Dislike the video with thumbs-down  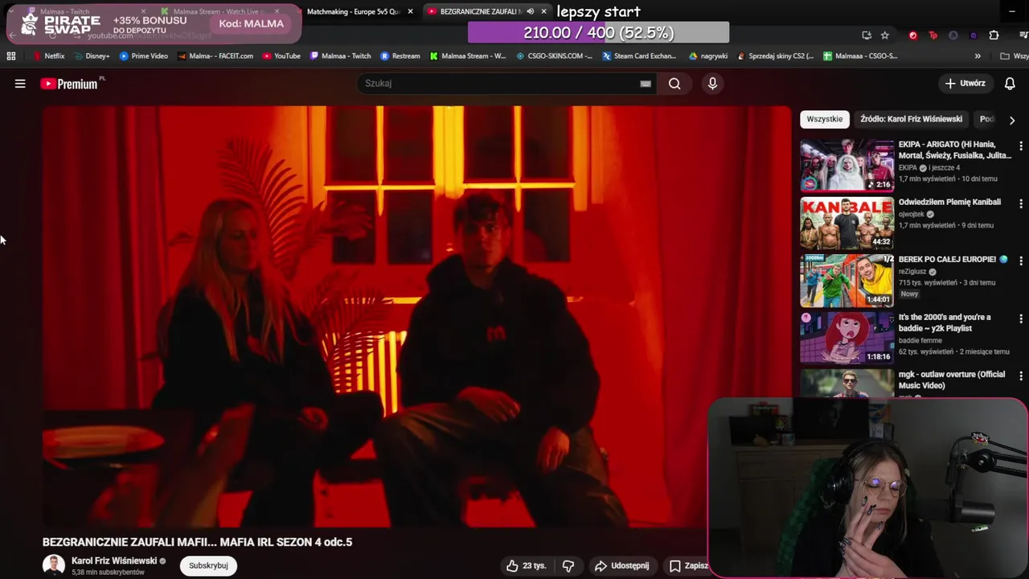click(568, 565)
